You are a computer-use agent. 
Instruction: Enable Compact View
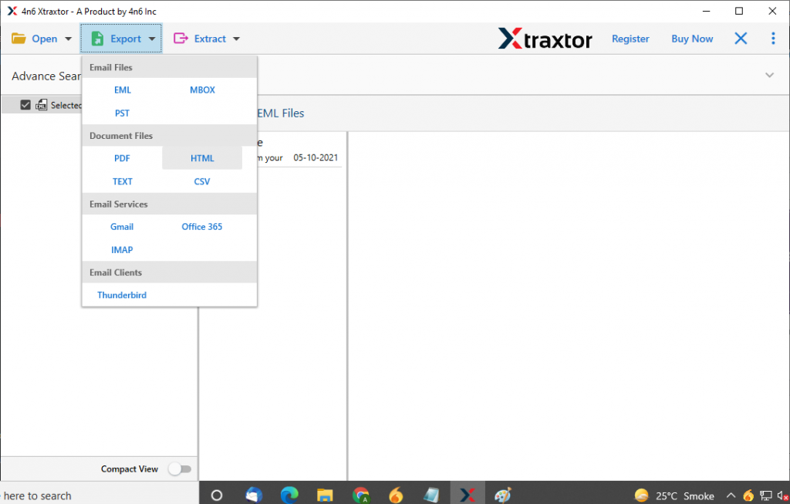(x=181, y=468)
